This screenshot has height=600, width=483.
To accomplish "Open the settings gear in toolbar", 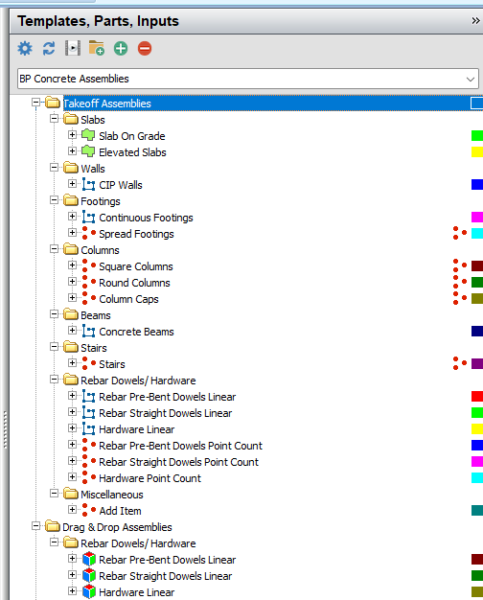I will pos(25,49).
